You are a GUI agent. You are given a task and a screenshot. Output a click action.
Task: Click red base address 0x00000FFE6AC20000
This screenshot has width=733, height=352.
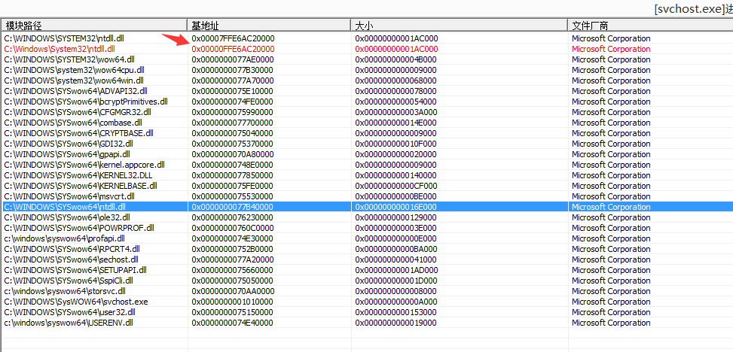233,49
